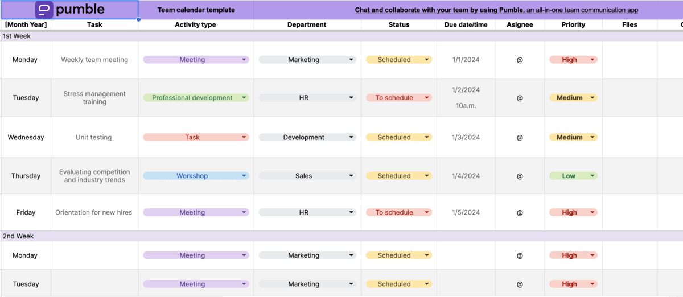Select the Weekly team meeting task cell
Viewport: 683px width, 297px height.
(x=94, y=60)
